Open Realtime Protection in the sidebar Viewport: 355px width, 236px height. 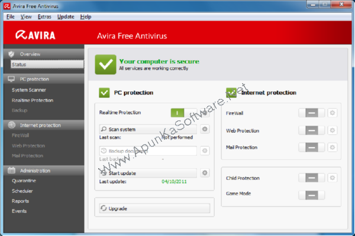click(x=33, y=100)
